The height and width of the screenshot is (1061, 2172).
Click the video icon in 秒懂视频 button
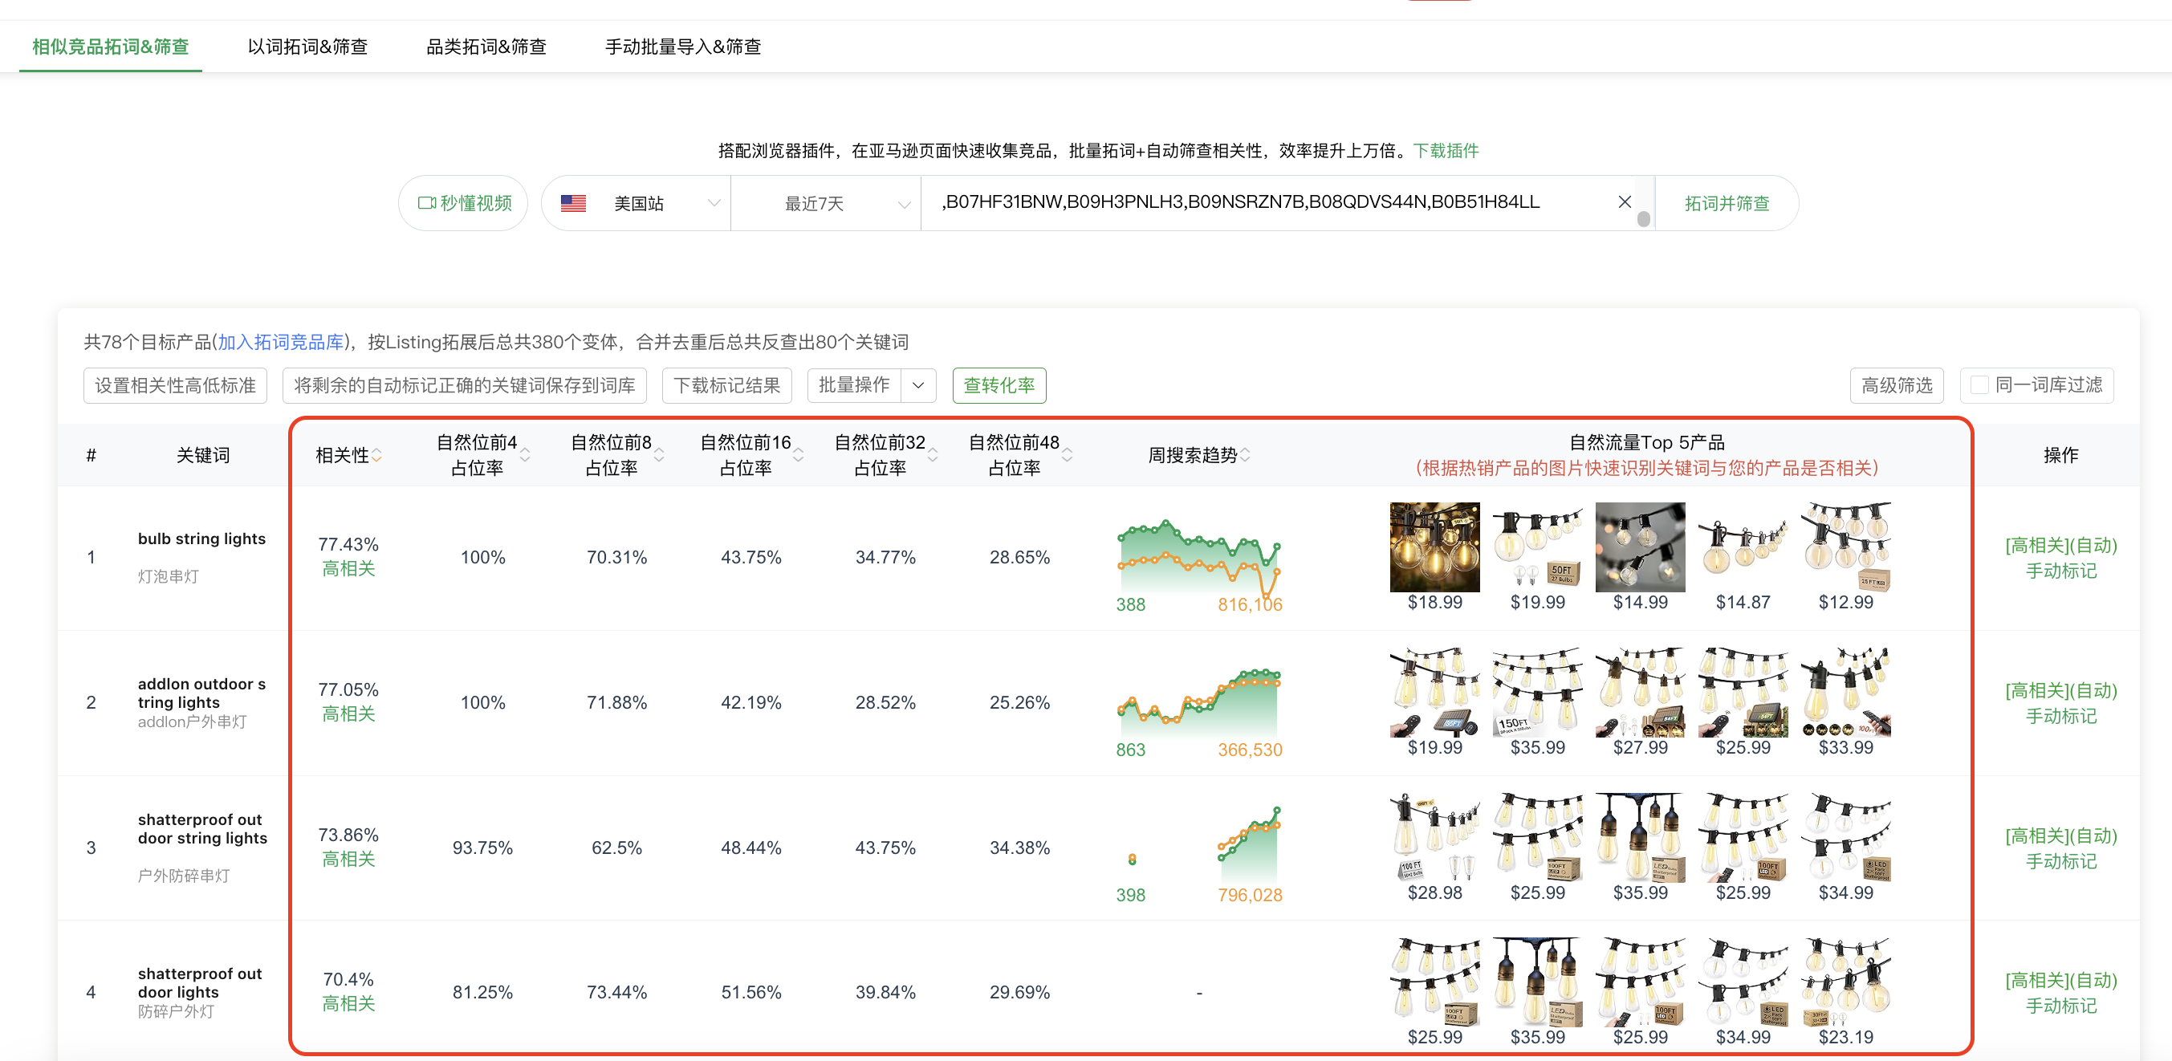(427, 203)
